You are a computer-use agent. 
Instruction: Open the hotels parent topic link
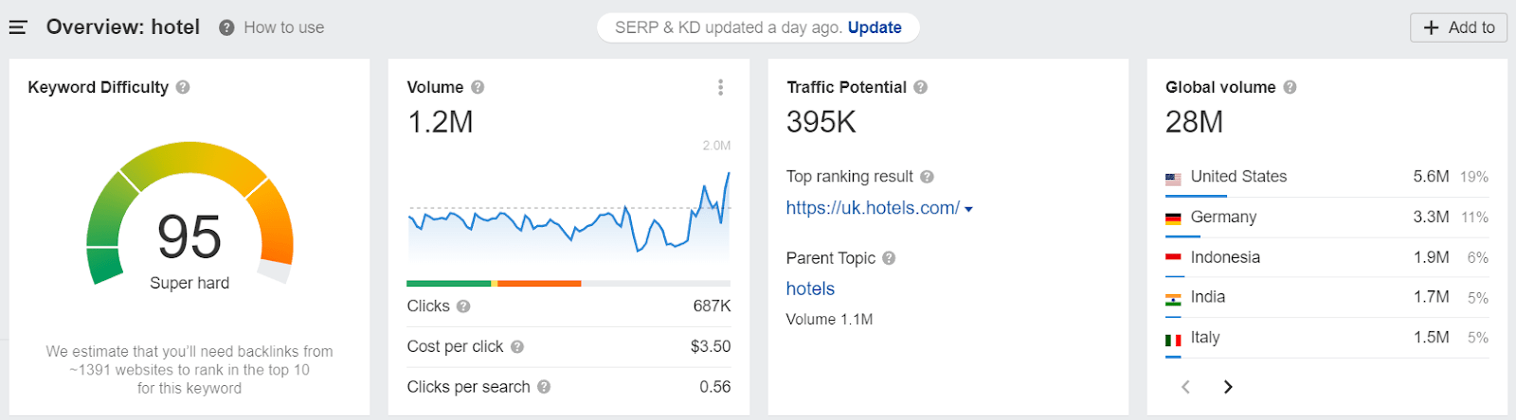point(810,289)
